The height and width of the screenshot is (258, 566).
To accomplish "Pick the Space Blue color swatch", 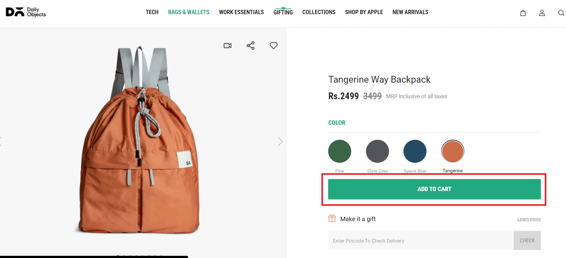I will (x=415, y=151).
